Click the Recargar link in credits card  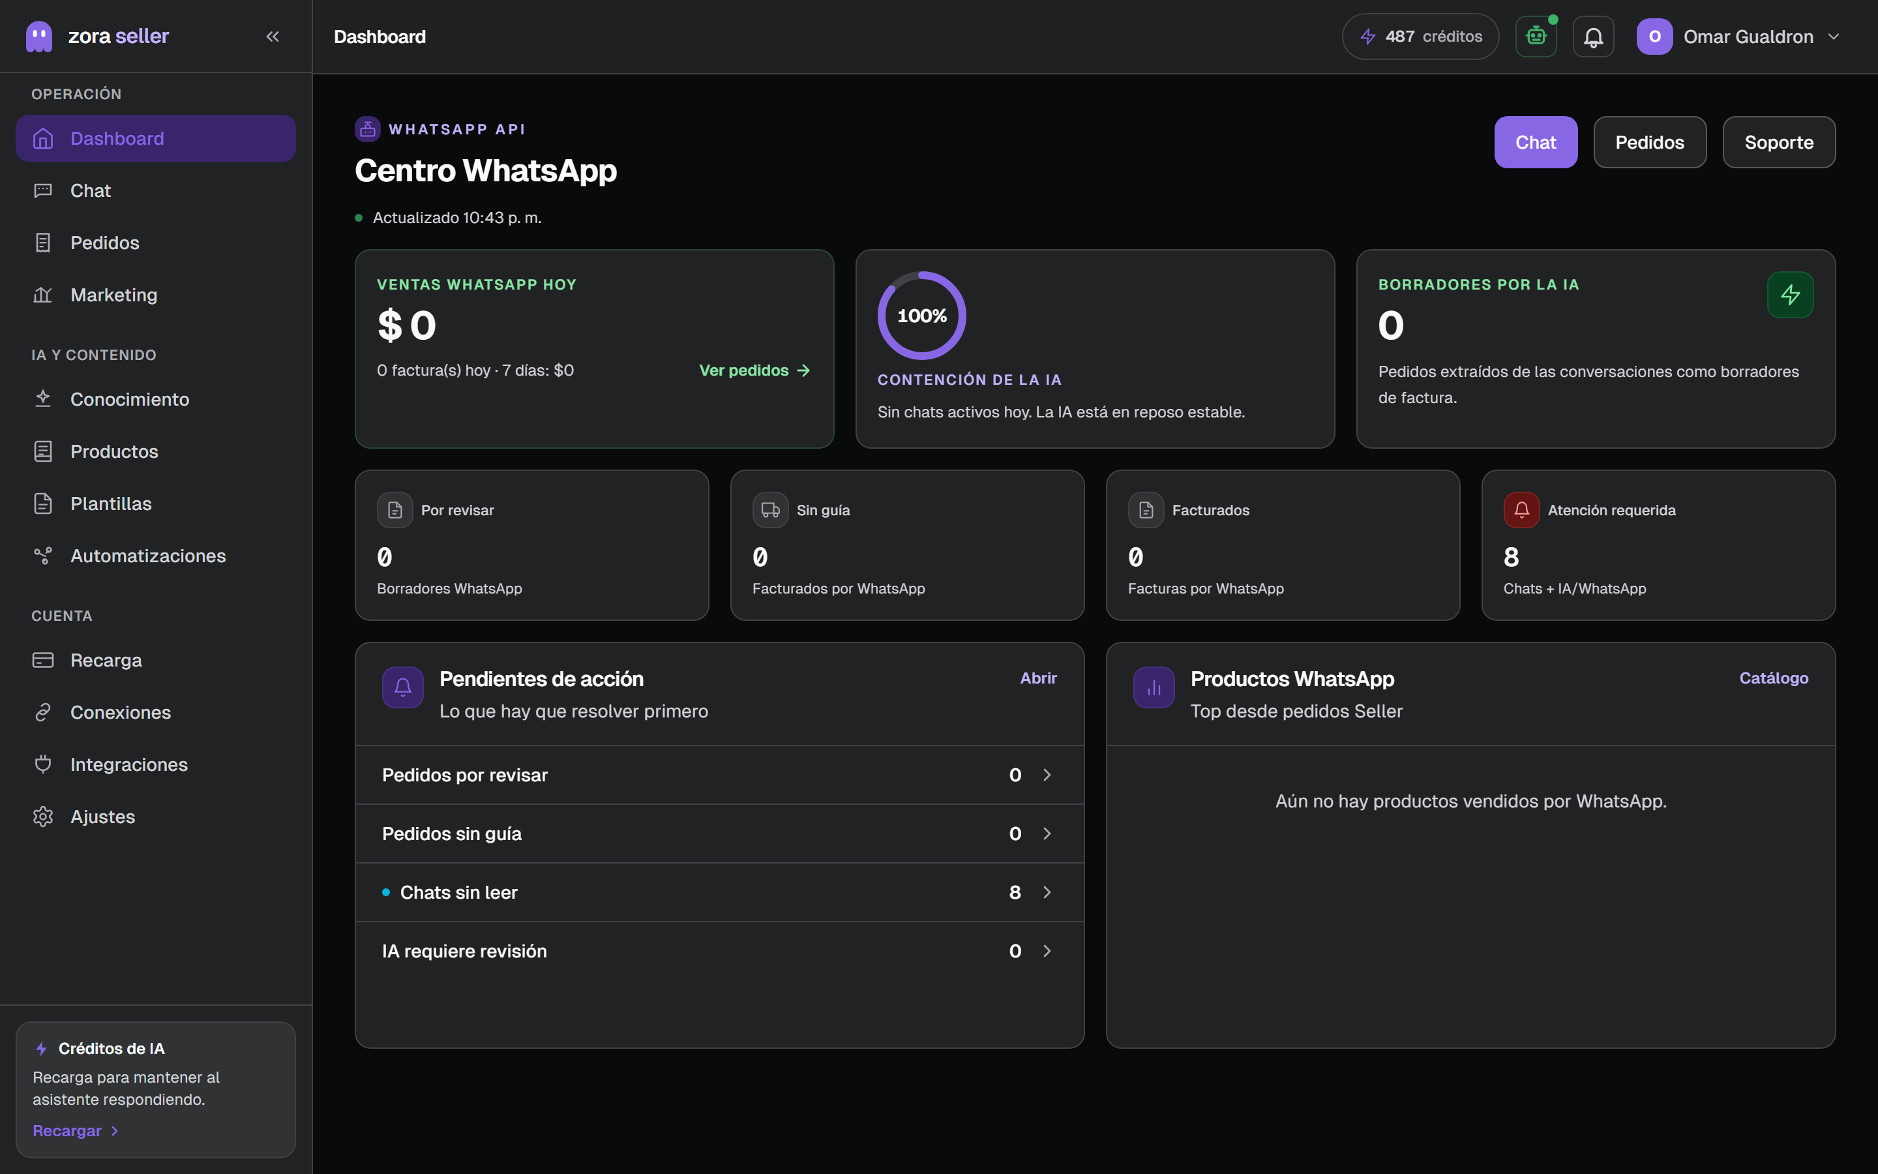[75, 1130]
